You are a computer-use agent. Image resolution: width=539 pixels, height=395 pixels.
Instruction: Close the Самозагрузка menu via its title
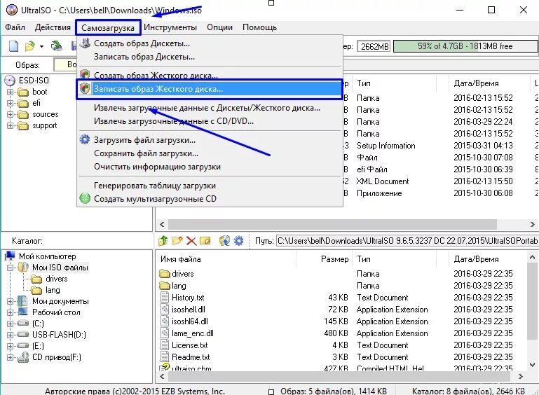(108, 27)
